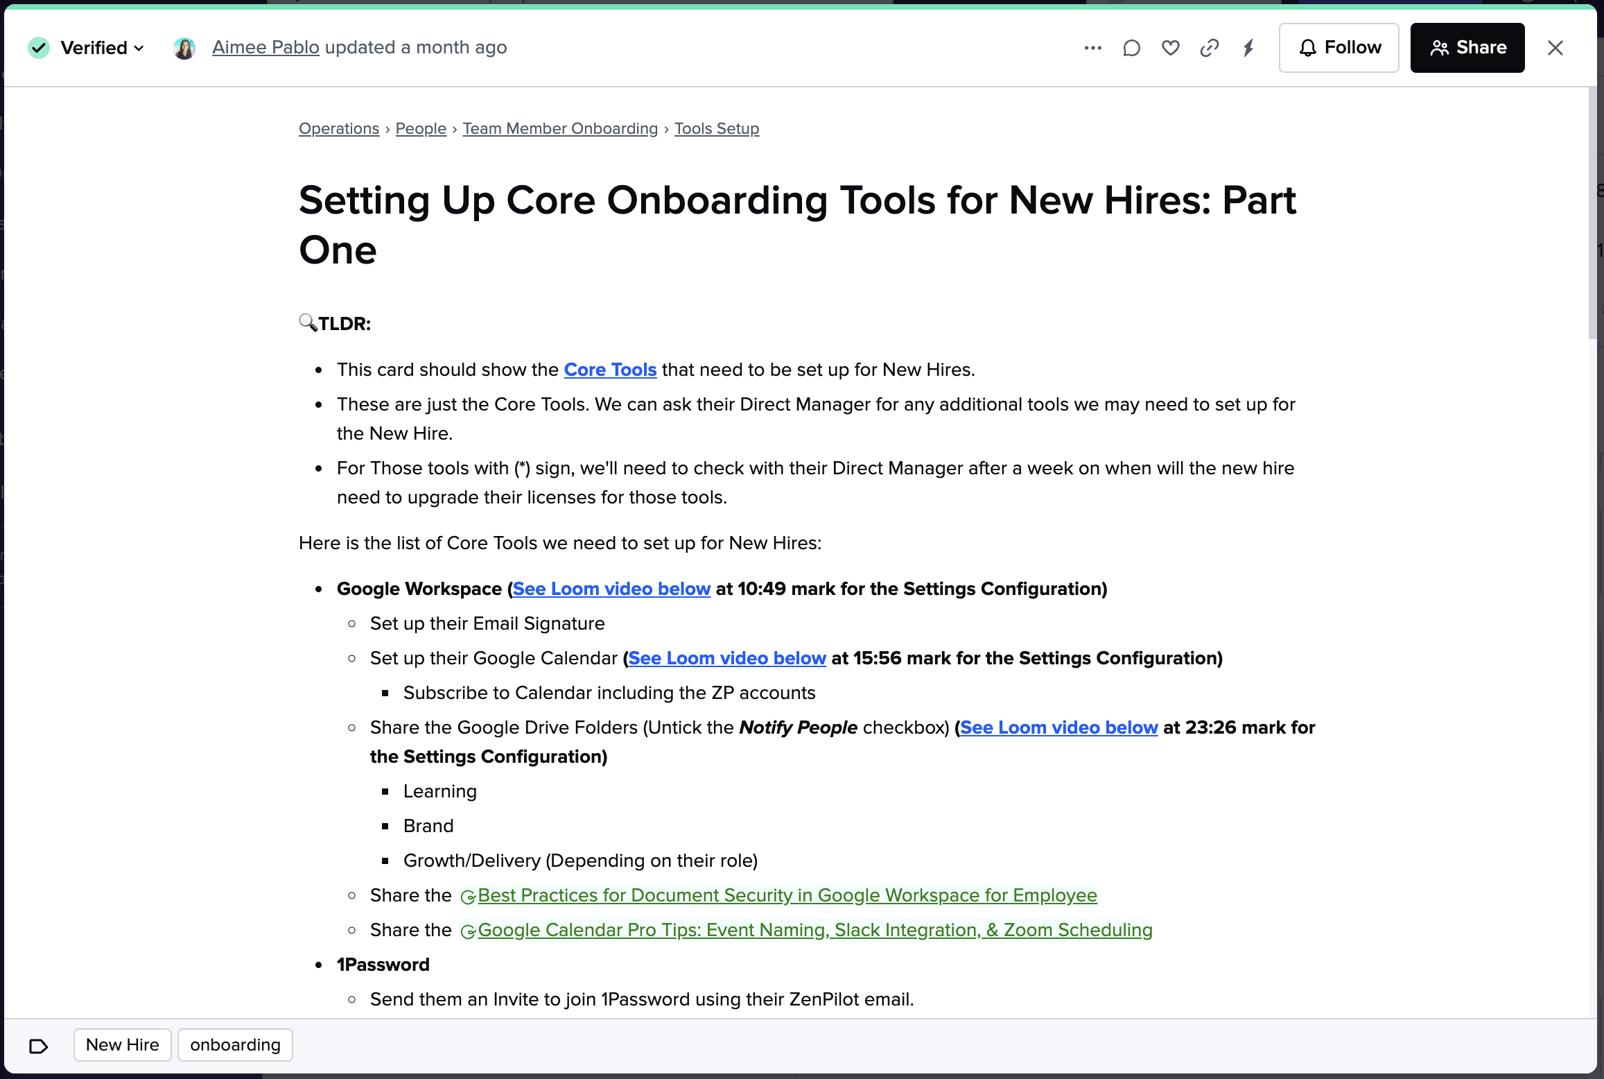1604x1079 pixels.
Task: Click the tag icon in footer
Action: 39,1046
